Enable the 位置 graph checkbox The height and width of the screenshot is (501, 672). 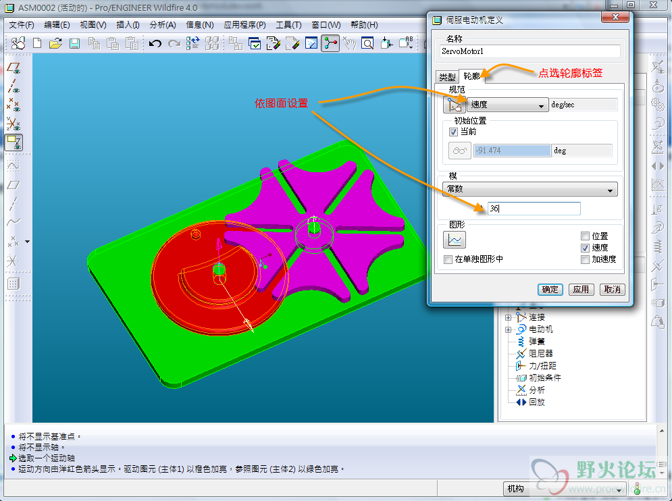585,236
